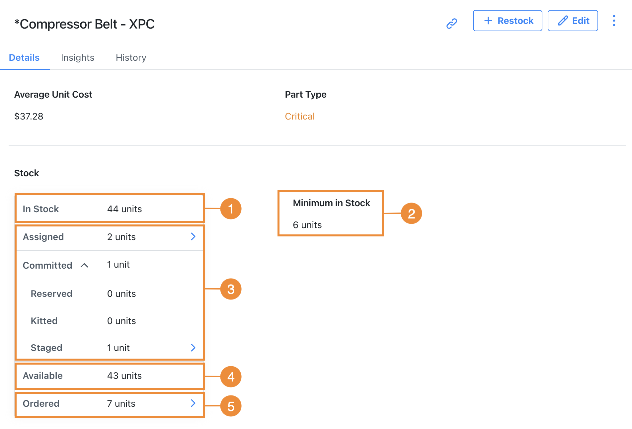Click the Average Unit Cost label

[53, 95]
